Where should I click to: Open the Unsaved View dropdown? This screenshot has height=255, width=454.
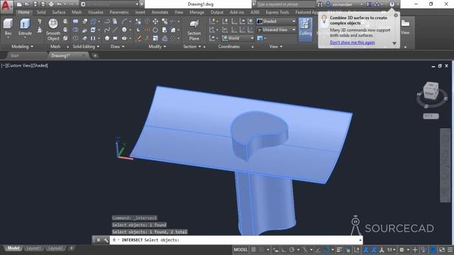(276, 30)
